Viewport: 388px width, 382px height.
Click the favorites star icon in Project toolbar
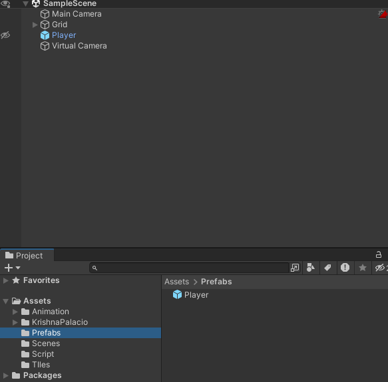[x=363, y=268]
